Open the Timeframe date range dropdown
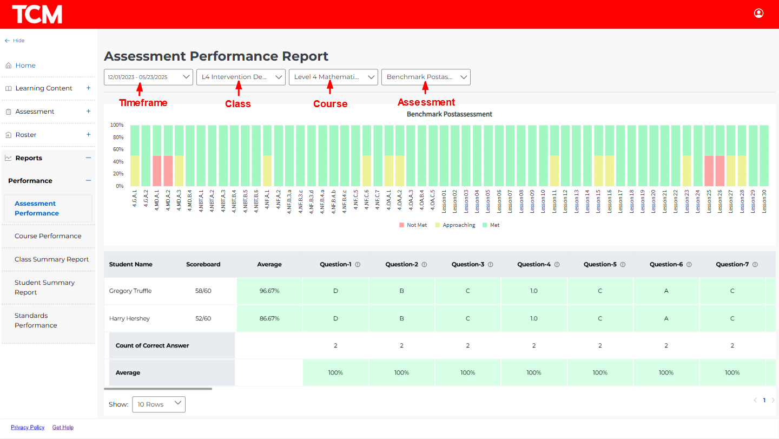Screen dimensions: 779x439 (x=148, y=77)
